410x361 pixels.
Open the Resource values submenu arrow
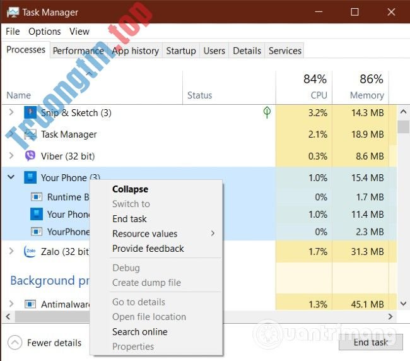pyautogui.click(x=213, y=234)
